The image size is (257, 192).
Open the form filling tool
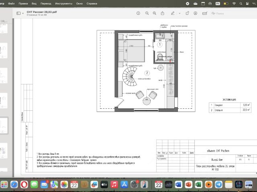pos(204,13)
